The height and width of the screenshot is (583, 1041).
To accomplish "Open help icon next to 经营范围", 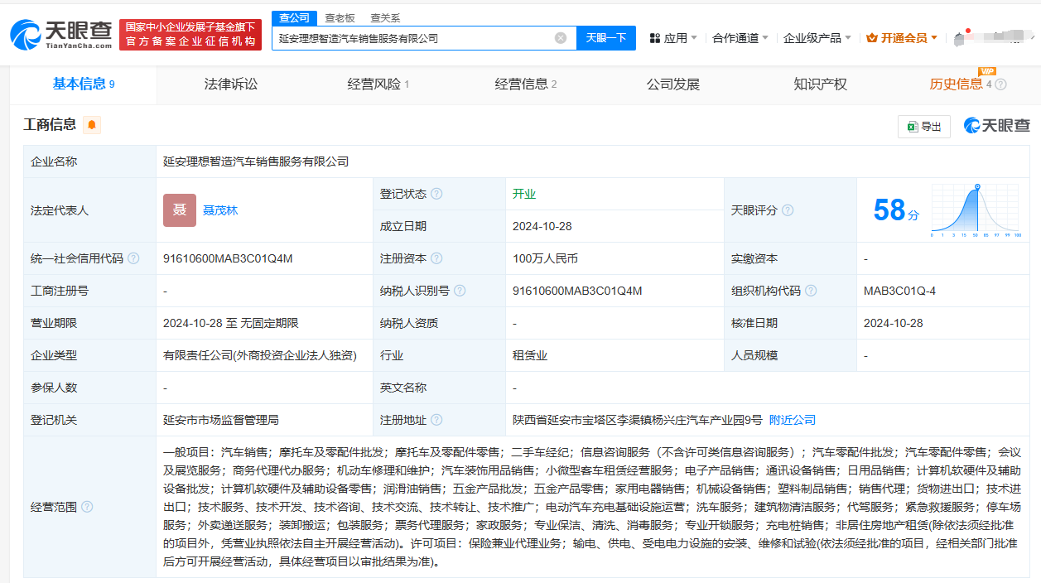I will (87, 507).
